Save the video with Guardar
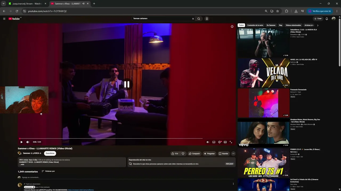 [224, 154]
